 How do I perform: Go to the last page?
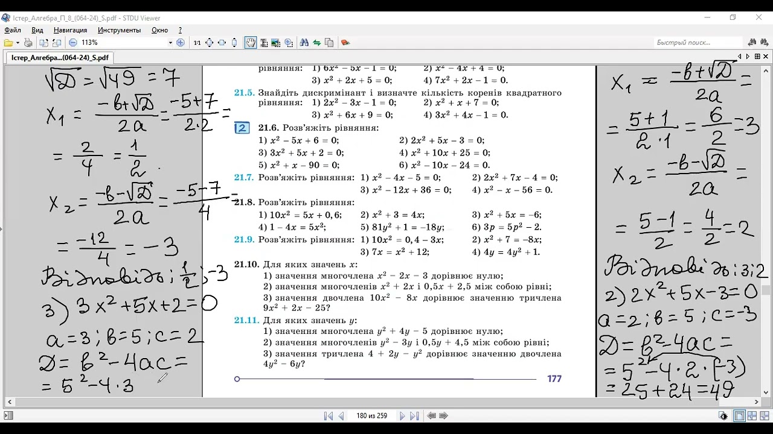click(x=414, y=416)
